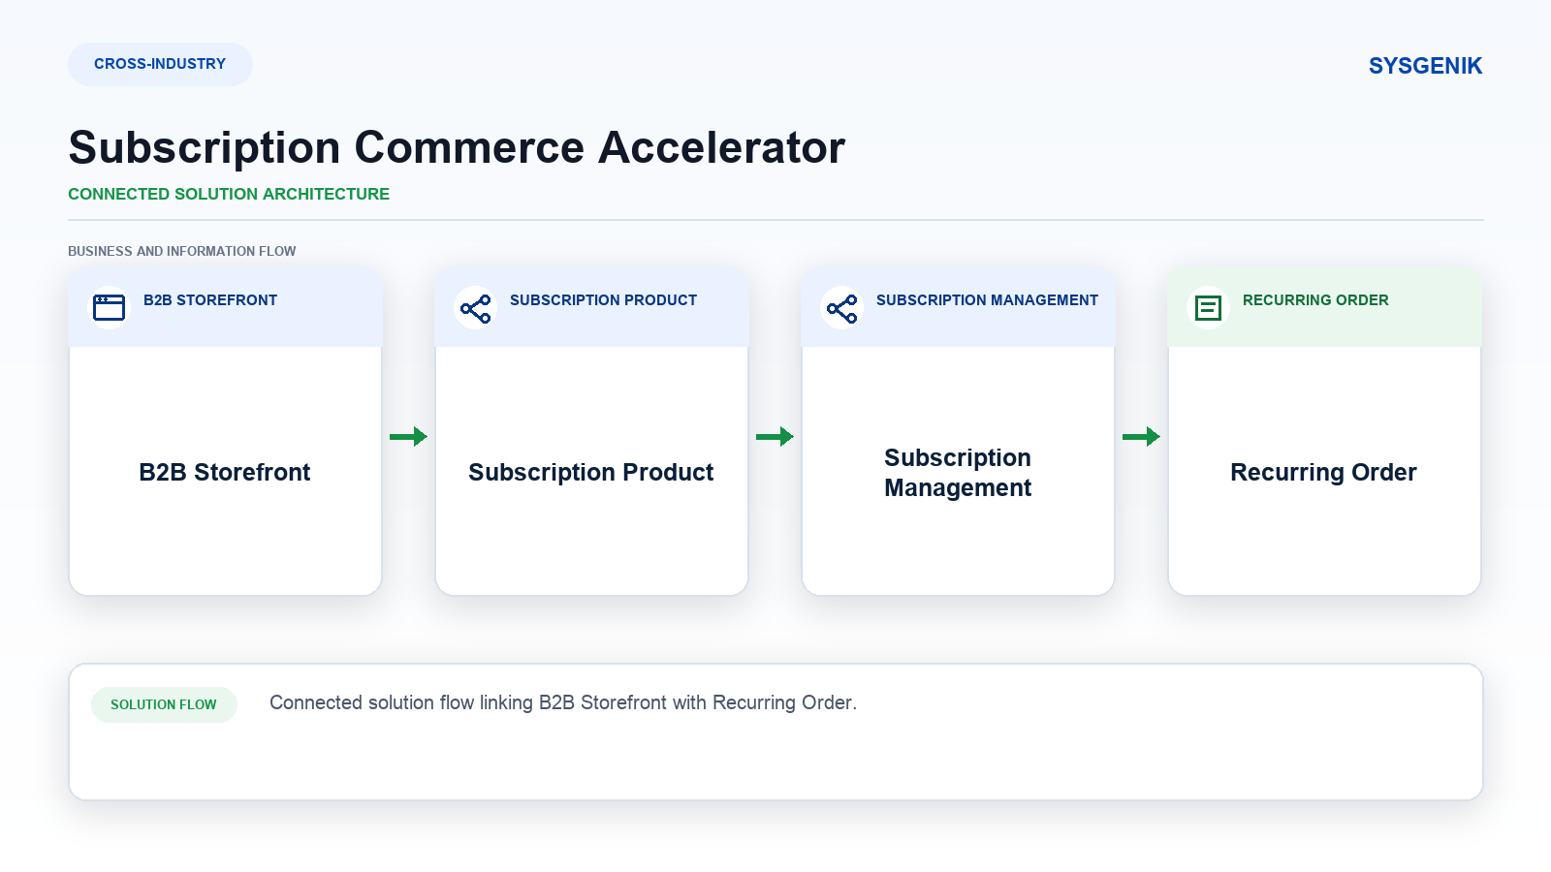Click the Connected solution flow description sentence

563,702
